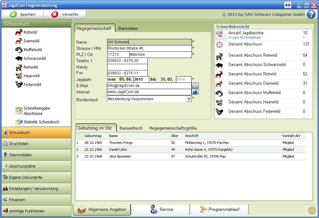Click the email envelope icon beside E-Mail field
This screenshot has width=319, height=218.
pyautogui.click(x=195, y=86)
